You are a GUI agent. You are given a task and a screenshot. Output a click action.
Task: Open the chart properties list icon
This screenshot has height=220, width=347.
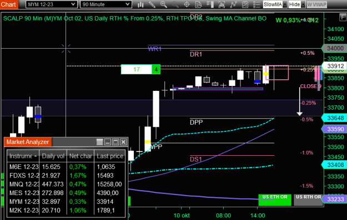point(257,4)
